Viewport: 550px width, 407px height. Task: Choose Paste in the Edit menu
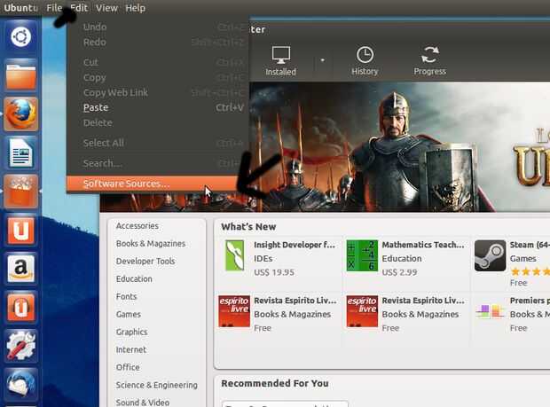pos(158,107)
